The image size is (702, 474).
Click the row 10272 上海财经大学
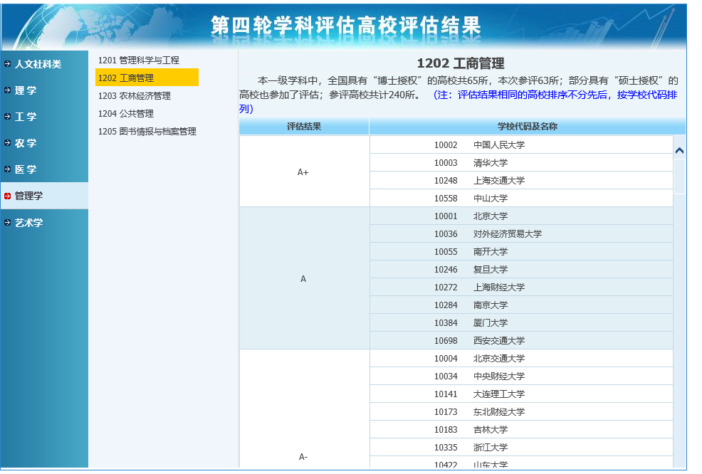(522, 288)
